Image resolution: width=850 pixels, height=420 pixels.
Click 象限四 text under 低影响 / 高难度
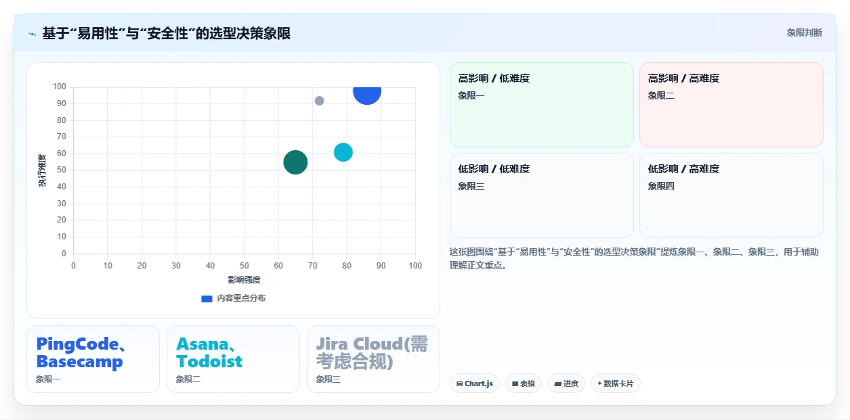661,186
